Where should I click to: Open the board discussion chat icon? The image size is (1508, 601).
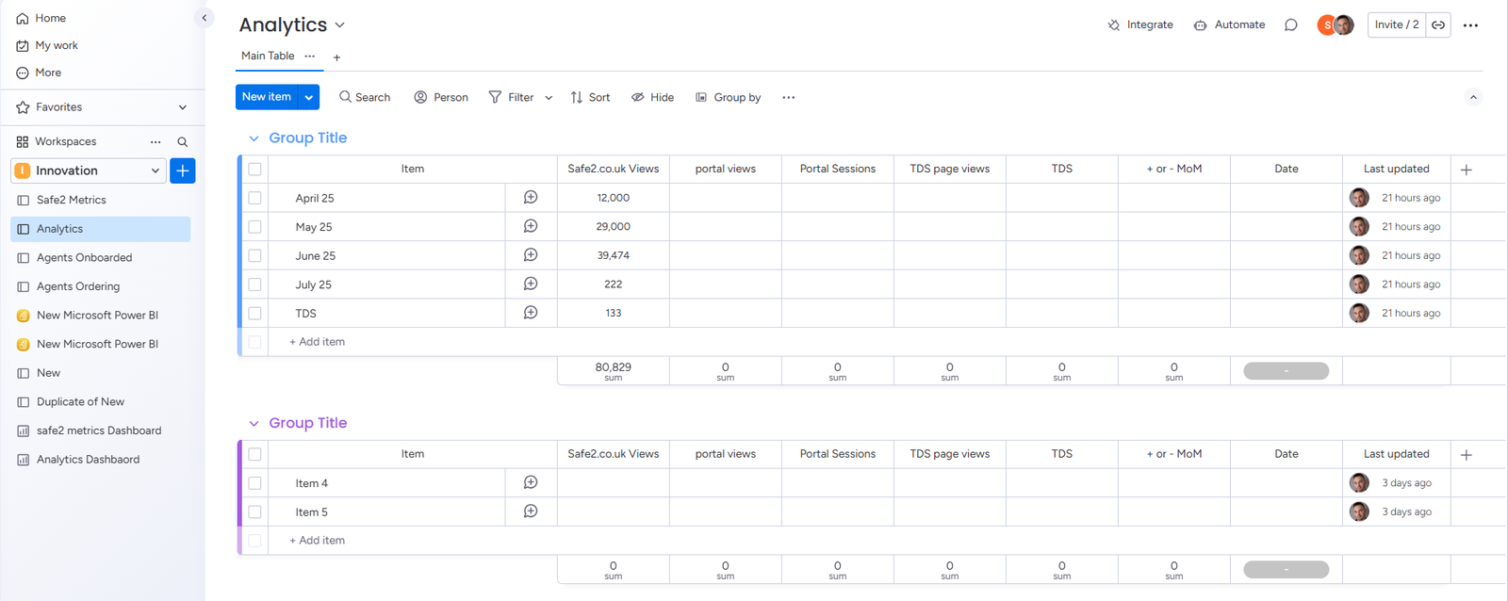point(1291,25)
